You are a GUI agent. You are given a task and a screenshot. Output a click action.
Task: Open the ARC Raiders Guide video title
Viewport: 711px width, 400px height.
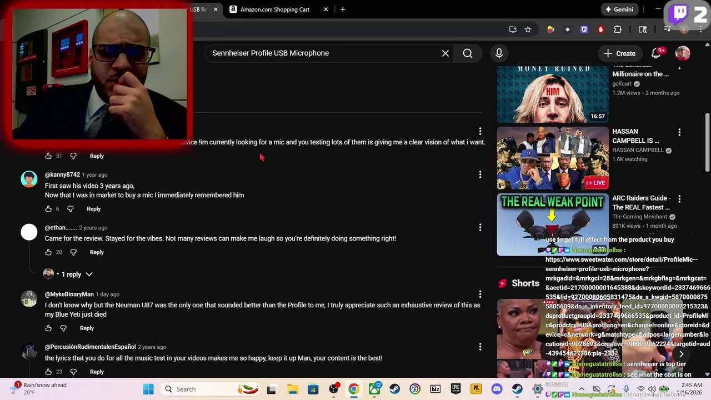click(x=642, y=203)
